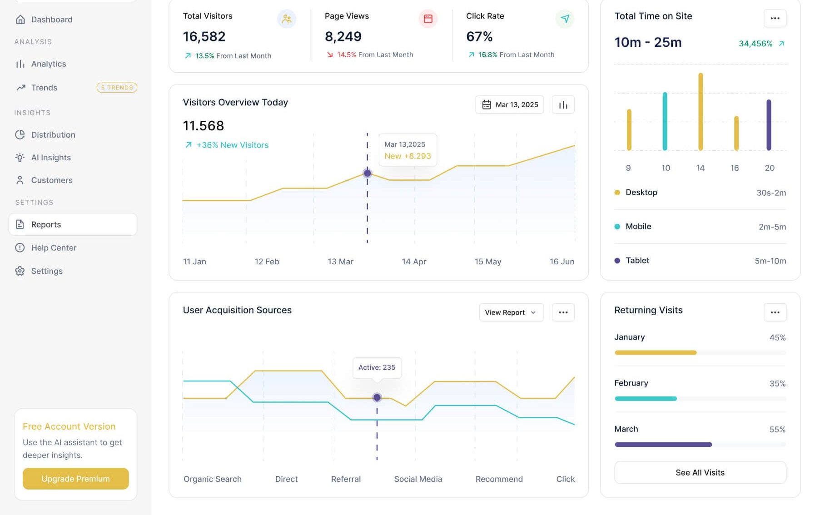The width and height of the screenshot is (815, 515).
Task: Click the AI Insights lightbulb icon
Action: click(20, 158)
